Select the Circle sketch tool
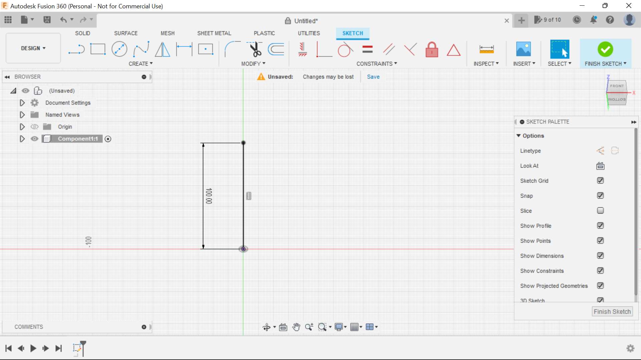The height and width of the screenshot is (360, 641). pos(119,49)
